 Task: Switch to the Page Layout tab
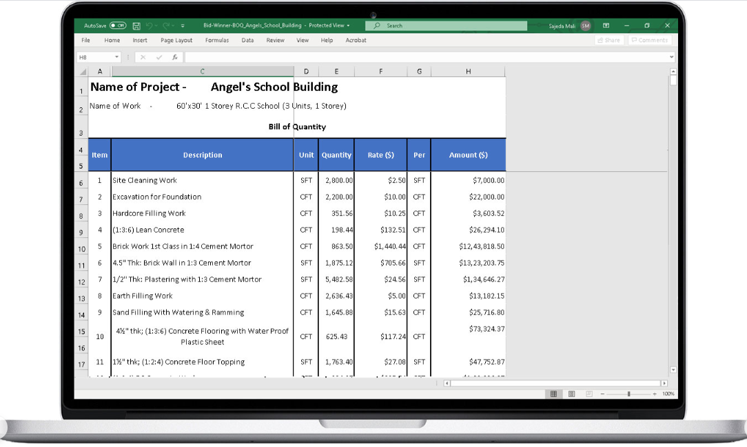176,41
